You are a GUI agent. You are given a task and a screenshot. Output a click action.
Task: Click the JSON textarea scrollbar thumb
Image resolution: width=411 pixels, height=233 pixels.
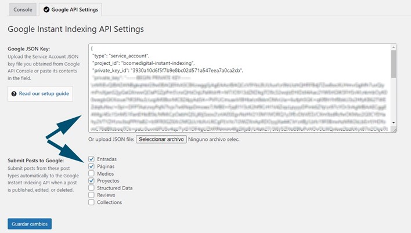(394, 64)
